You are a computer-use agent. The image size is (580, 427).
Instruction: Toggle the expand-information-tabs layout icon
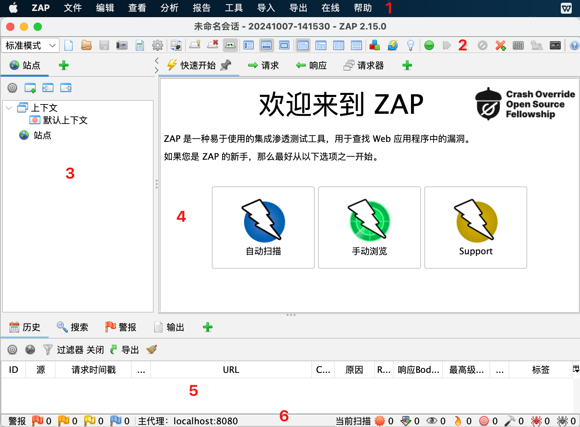266,45
